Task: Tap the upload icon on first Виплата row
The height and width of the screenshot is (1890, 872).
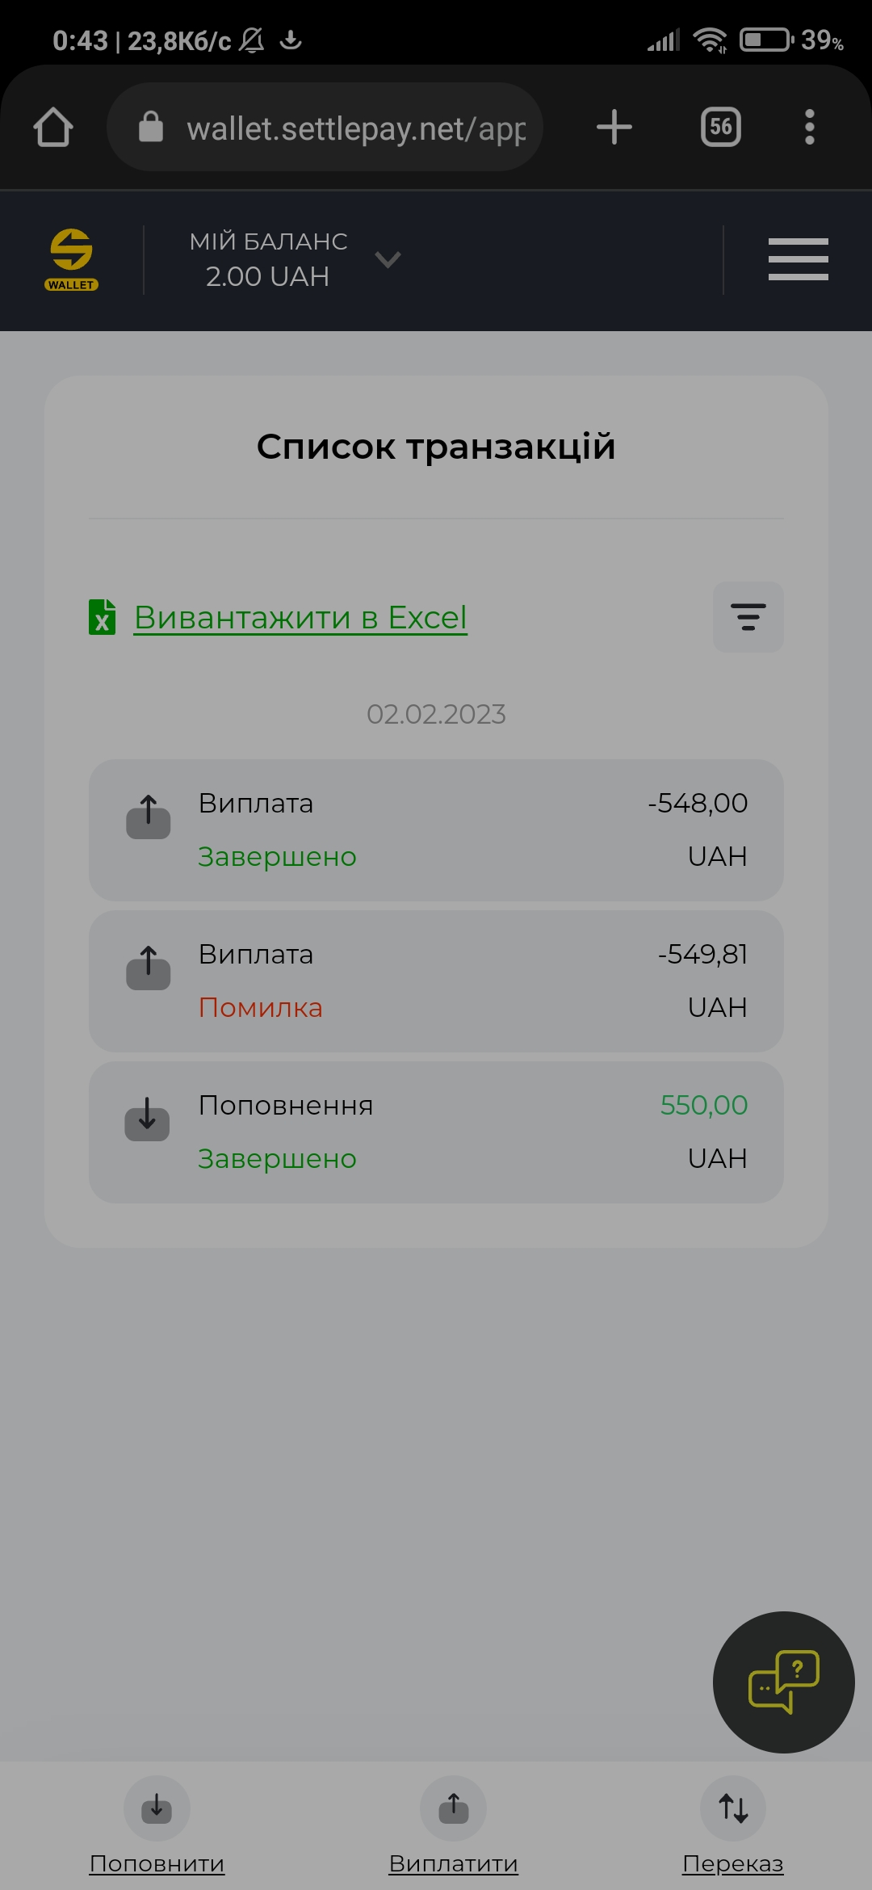Action: [149, 817]
